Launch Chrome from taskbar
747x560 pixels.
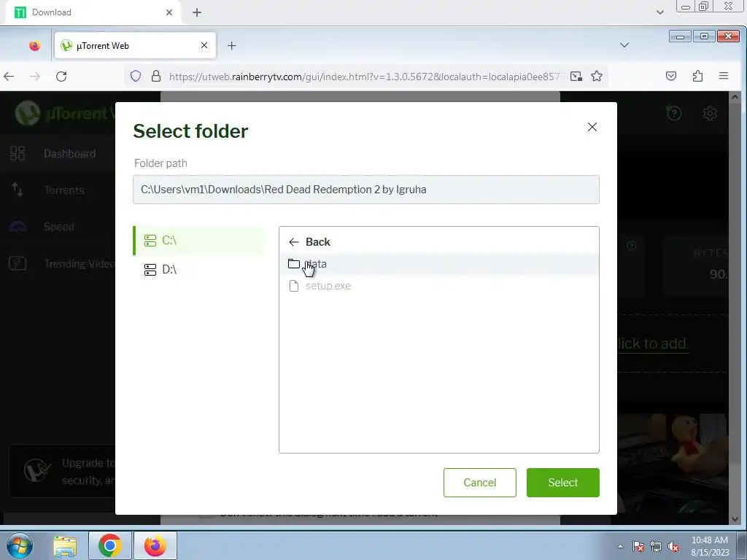tap(109, 546)
